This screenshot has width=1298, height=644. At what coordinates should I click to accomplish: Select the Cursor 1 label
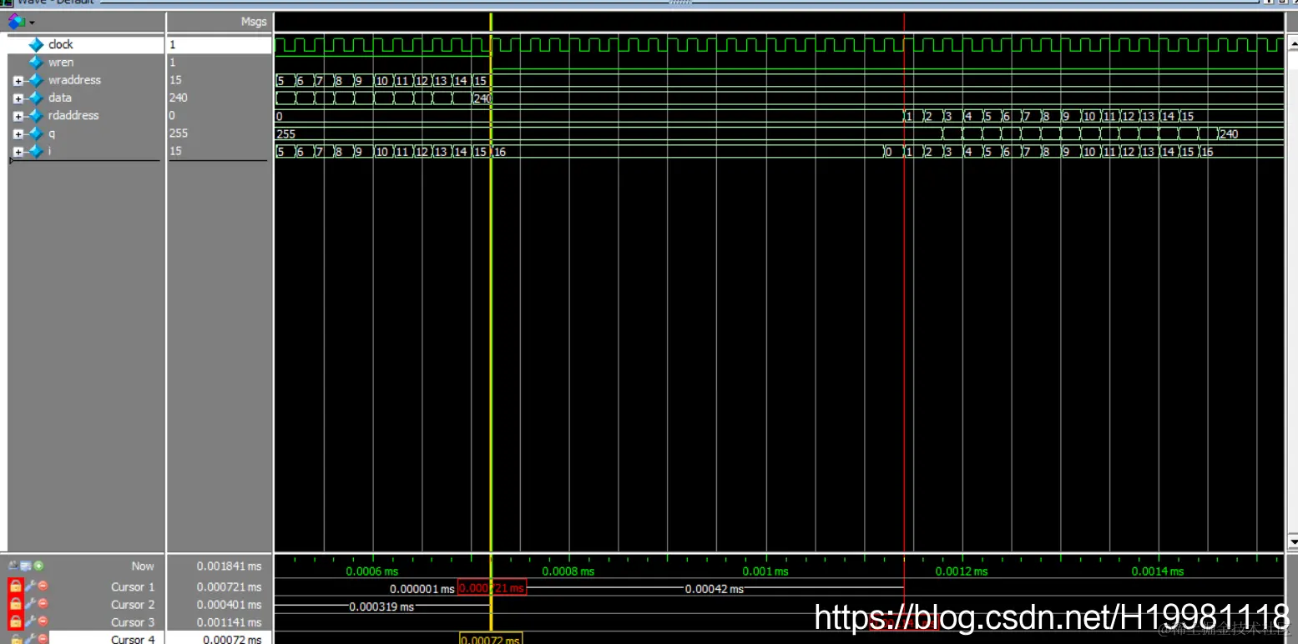[x=133, y=586]
